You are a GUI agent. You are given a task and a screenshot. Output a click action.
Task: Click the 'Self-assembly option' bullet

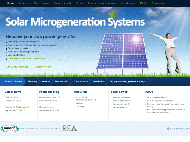pos(18,48)
